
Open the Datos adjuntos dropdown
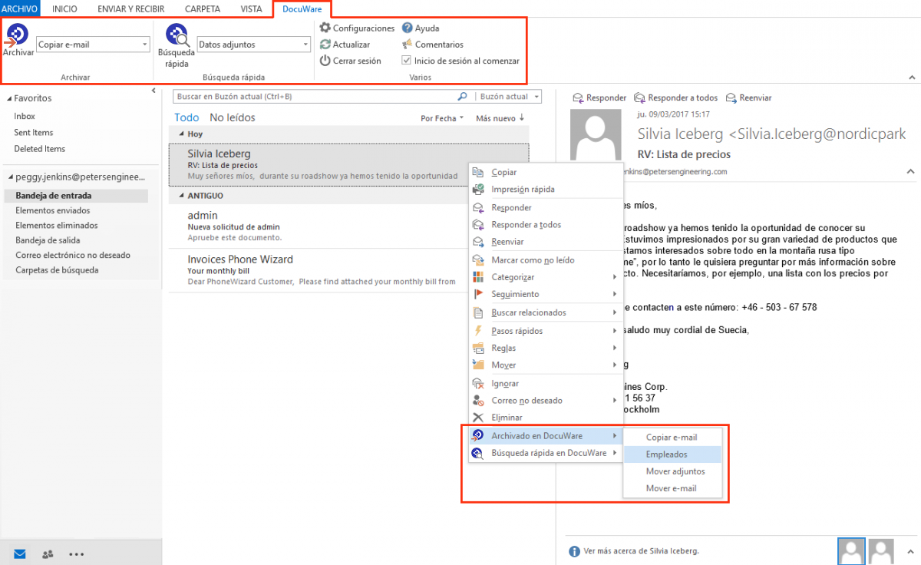pos(305,45)
